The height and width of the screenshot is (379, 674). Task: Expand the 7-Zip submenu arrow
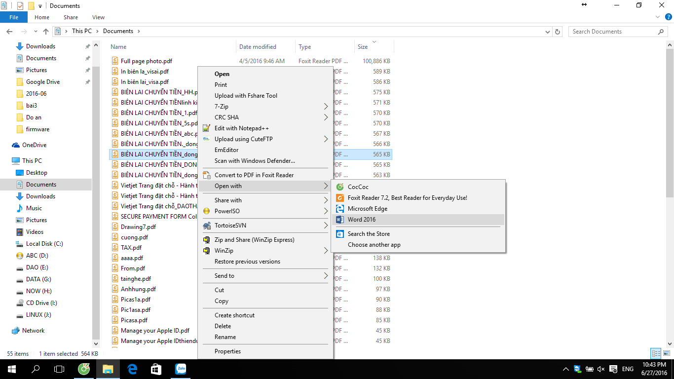coord(326,107)
